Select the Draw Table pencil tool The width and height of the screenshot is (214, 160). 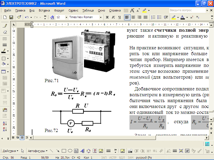[5, 26]
